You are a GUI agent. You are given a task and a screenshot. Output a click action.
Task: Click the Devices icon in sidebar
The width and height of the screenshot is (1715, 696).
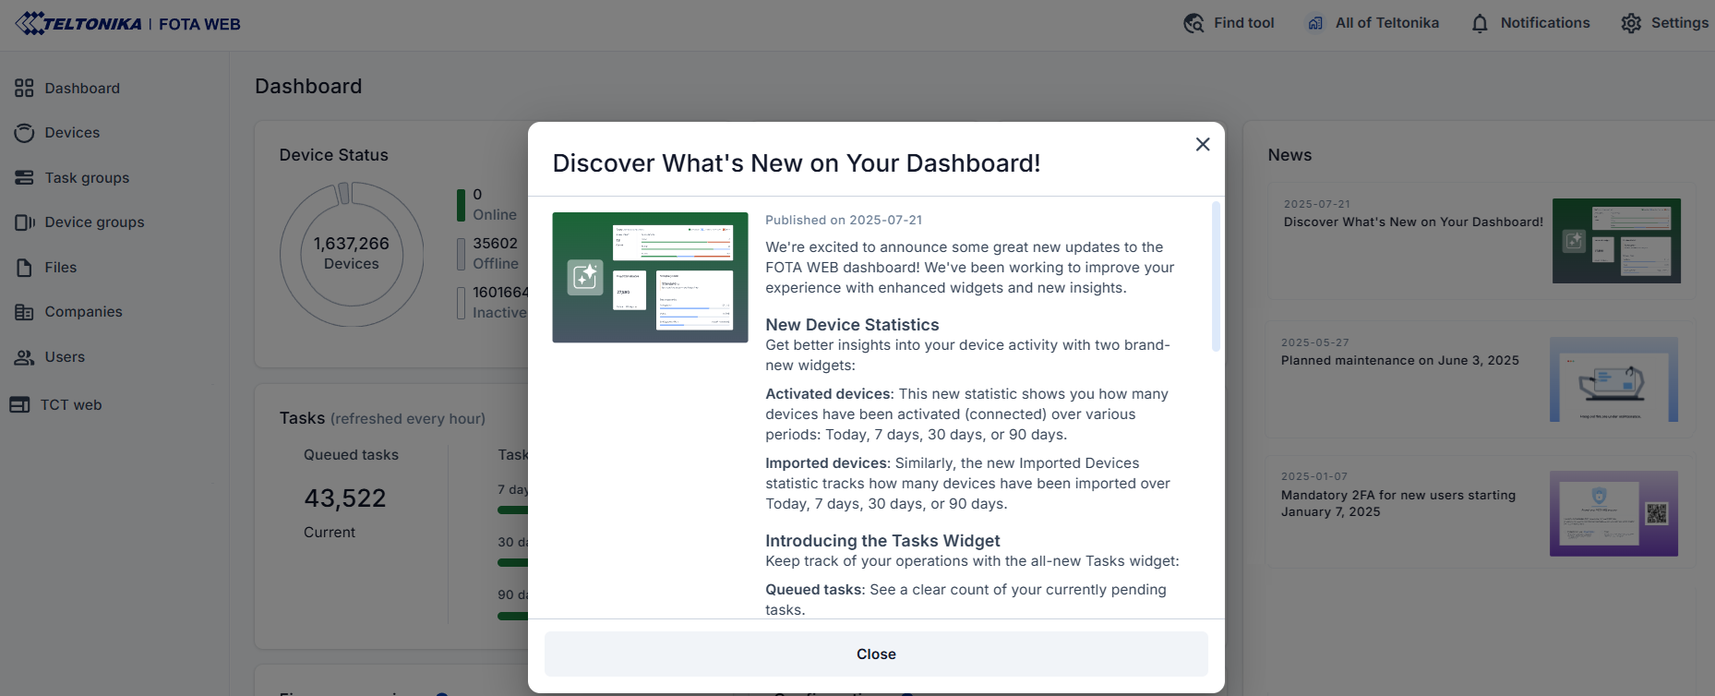click(x=24, y=133)
